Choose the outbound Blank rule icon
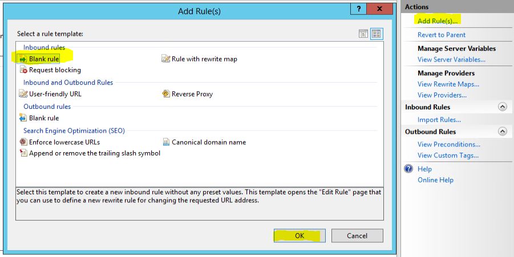Screen dimensions: 514x257 click(23, 118)
